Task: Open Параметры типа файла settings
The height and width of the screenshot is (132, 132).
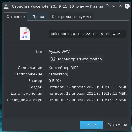Action: (x=76, y=59)
